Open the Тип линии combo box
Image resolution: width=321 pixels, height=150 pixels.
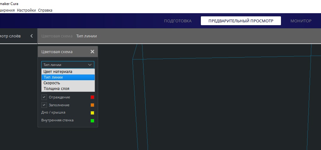click(x=68, y=65)
